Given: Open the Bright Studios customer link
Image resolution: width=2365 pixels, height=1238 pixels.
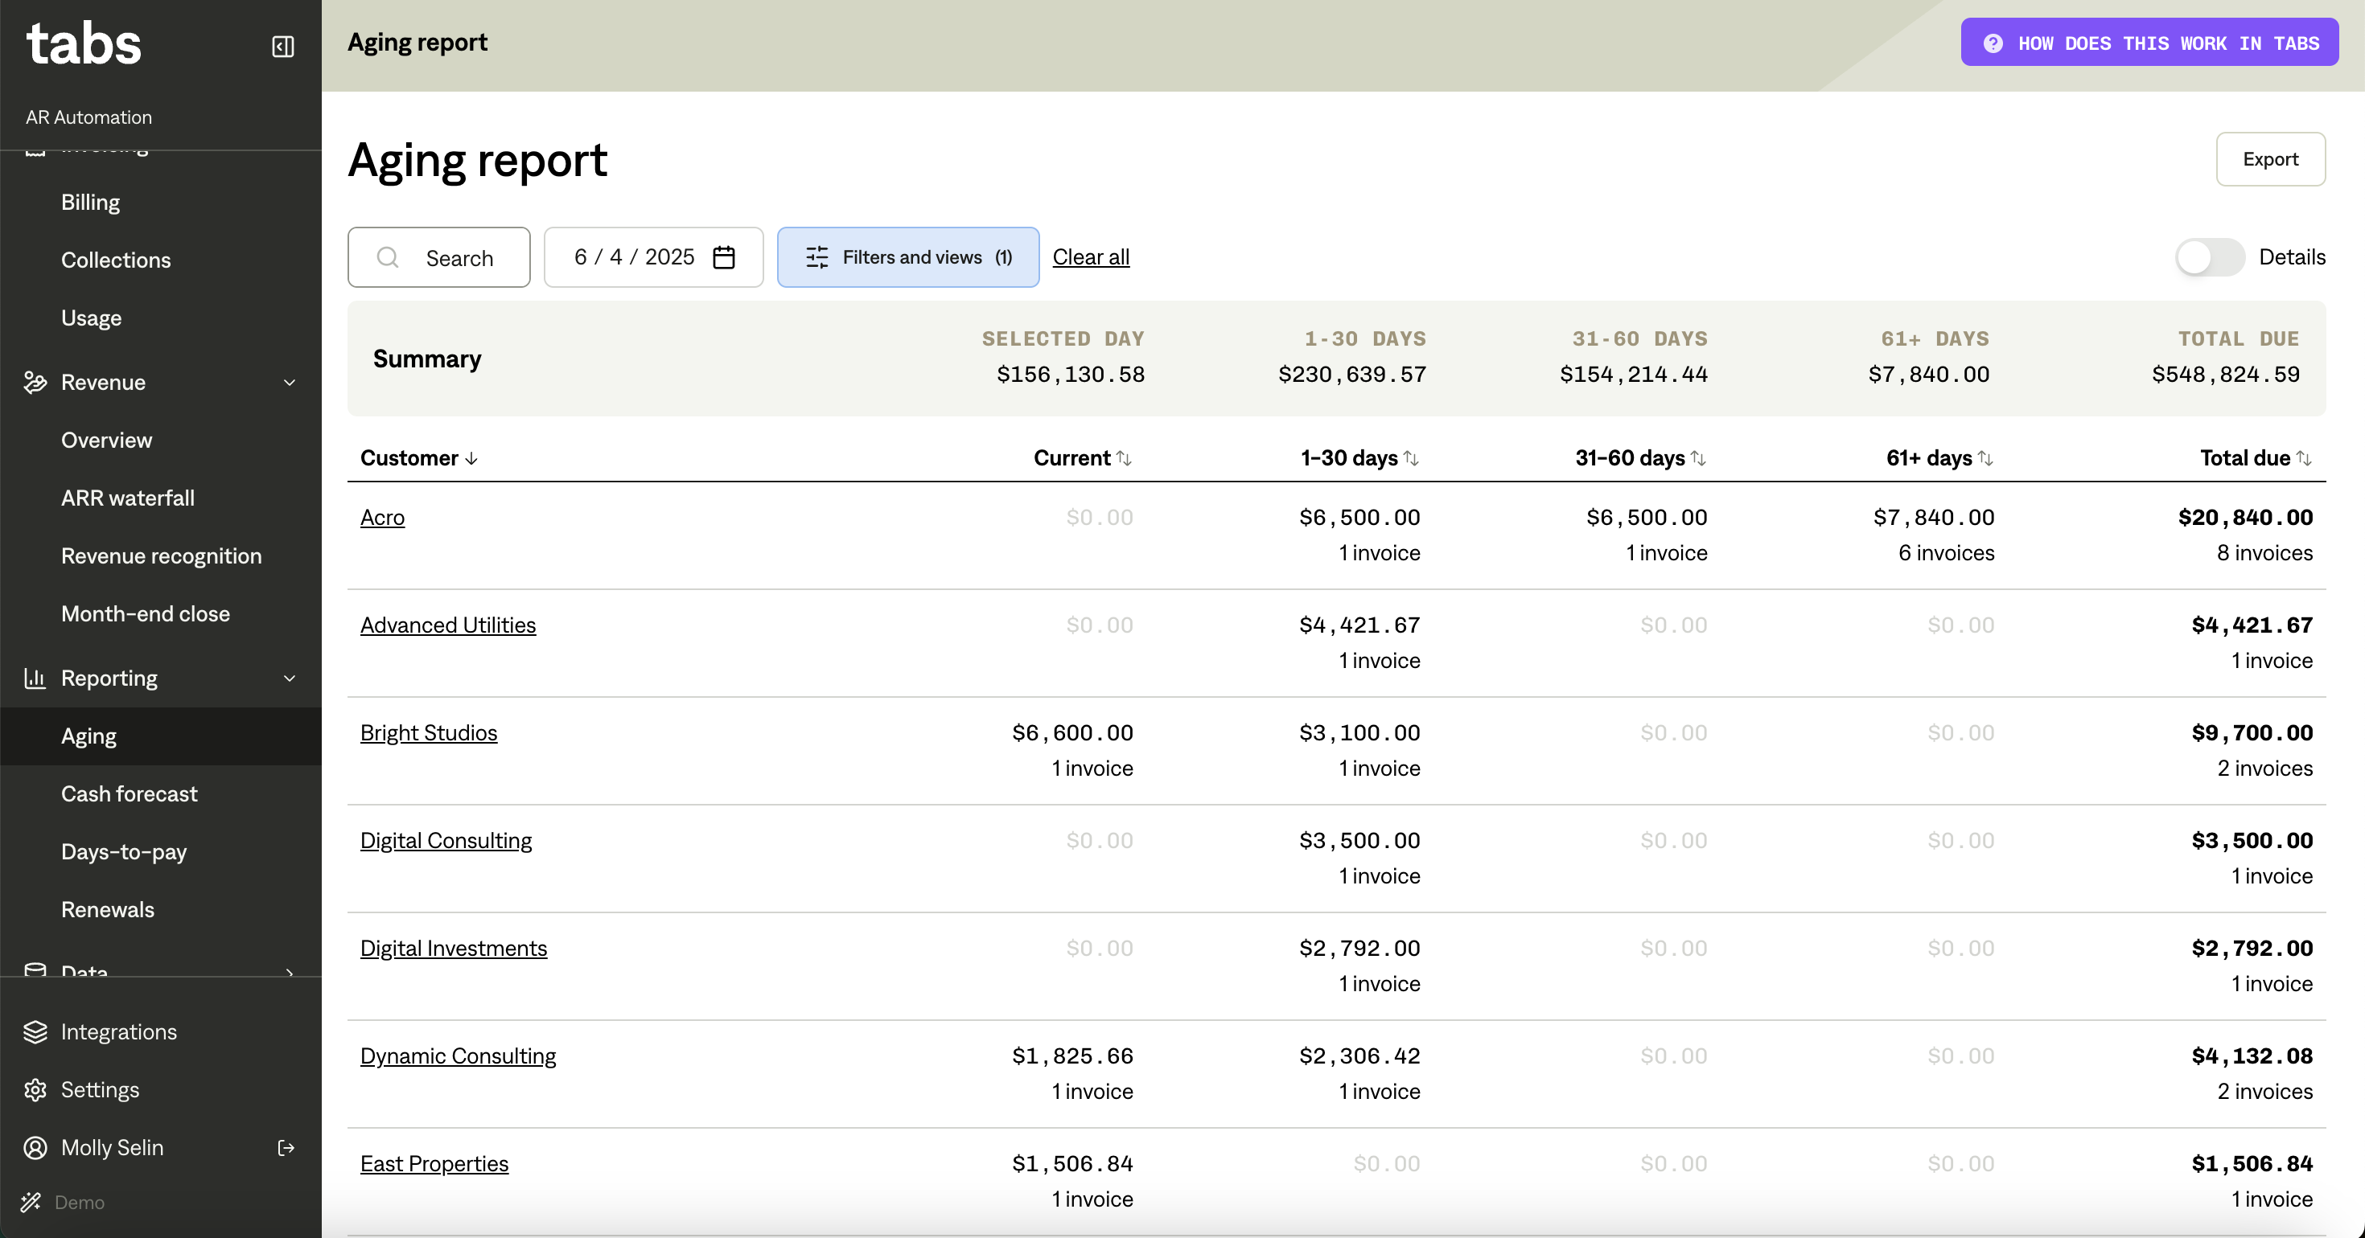Looking at the screenshot, I should [429, 732].
